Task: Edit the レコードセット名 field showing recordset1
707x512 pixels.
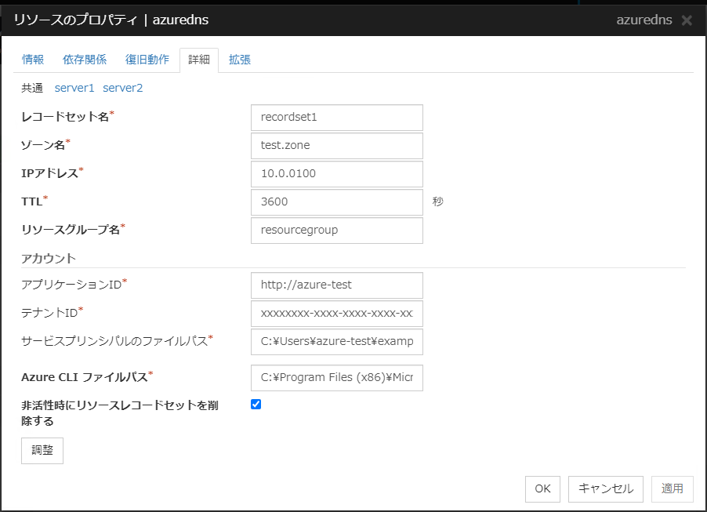Action: coord(336,118)
